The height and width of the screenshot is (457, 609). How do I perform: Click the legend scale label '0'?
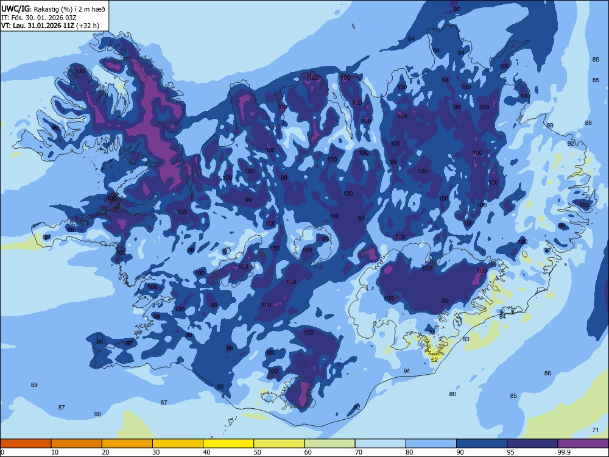[x=2, y=452]
